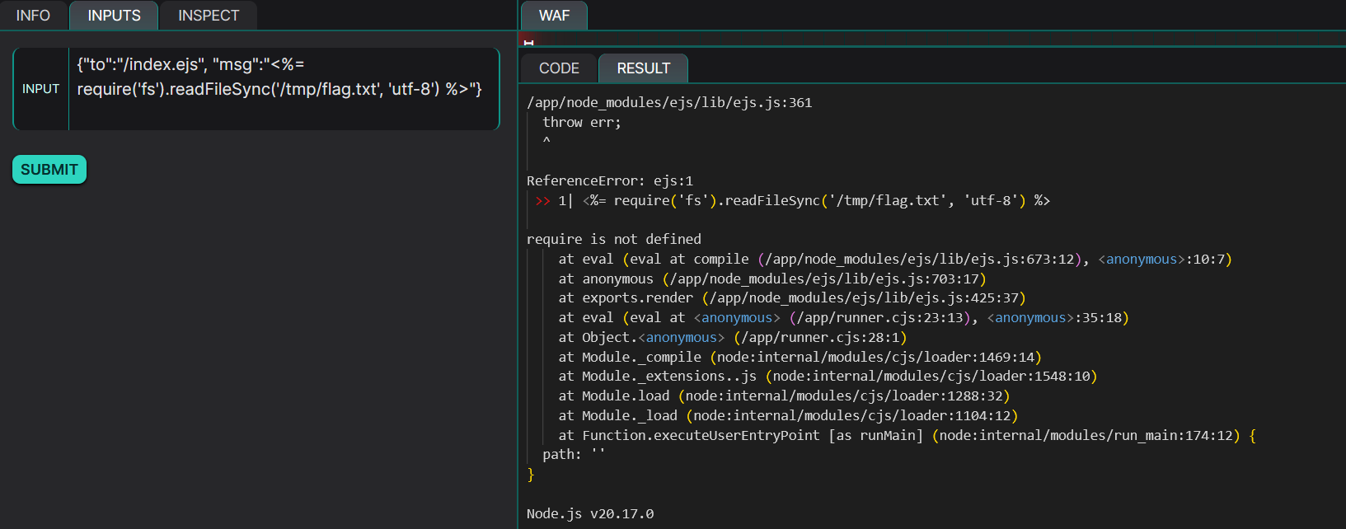Switch to the INSPECT tab
1346x529 pixels.
coord(209,16)
